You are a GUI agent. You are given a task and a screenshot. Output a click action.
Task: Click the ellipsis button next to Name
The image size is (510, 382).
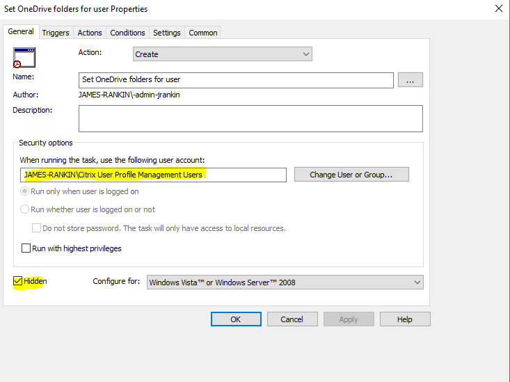click(x=410, y=80)
